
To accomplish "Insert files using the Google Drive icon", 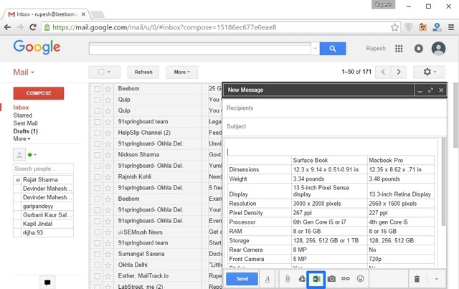I will 302,279.
